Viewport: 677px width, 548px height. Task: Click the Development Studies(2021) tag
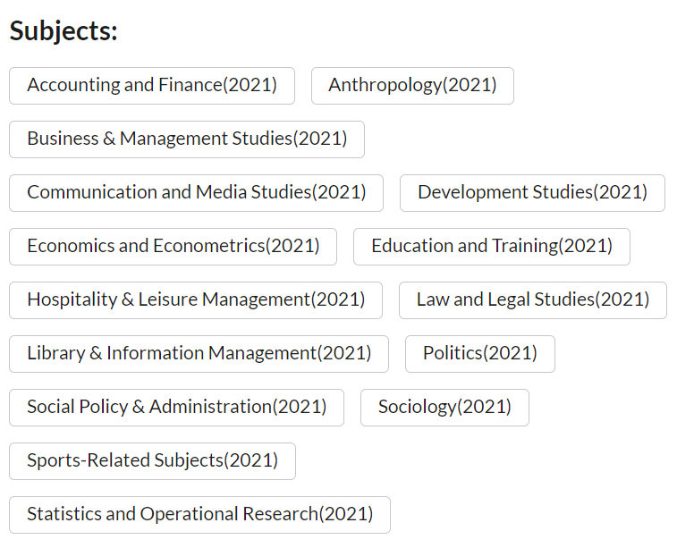pyautogui.click(x=532, y=193)
